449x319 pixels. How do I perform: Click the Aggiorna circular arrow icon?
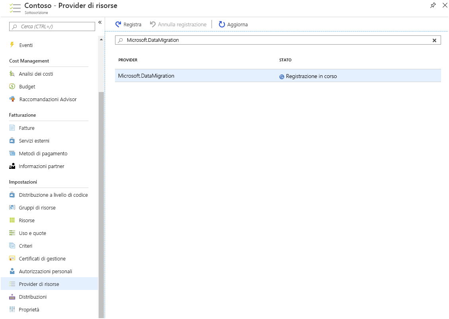click(222, 24)
